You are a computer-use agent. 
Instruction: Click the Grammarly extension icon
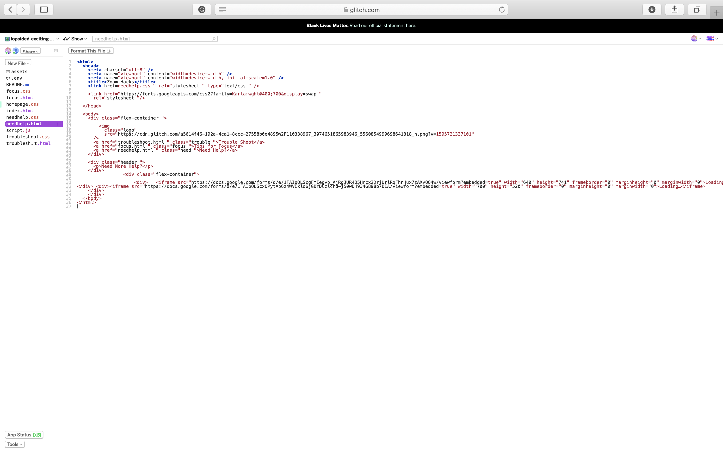[202, 10]
